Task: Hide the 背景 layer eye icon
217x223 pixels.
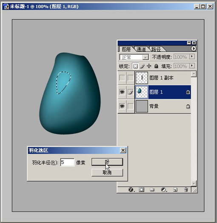Action: coord(122,106)
